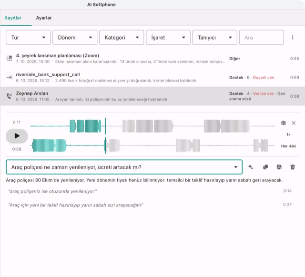Image resolution: width=305 pixels, height=277 pixels.
Task: Click the import arrow icon beside riverside_bank_support_call
Action: pos(10,77)
